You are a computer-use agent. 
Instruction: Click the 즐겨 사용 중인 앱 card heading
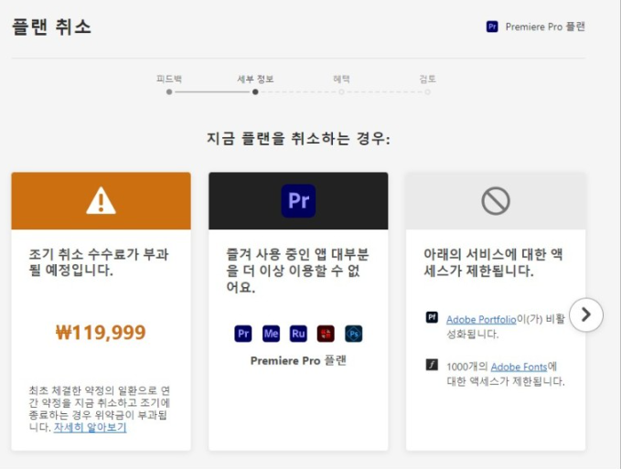coord(297,271)
